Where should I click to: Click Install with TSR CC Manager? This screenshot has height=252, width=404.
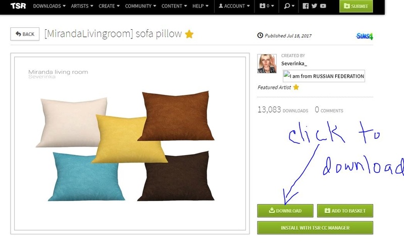pyautogui.click(x=315, y=228)
